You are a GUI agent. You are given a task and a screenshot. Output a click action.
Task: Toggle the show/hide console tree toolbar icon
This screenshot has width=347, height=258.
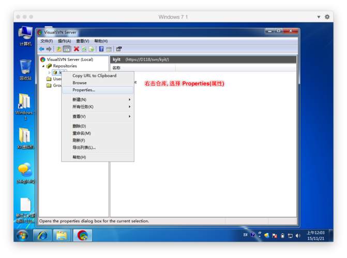[67, 49]
